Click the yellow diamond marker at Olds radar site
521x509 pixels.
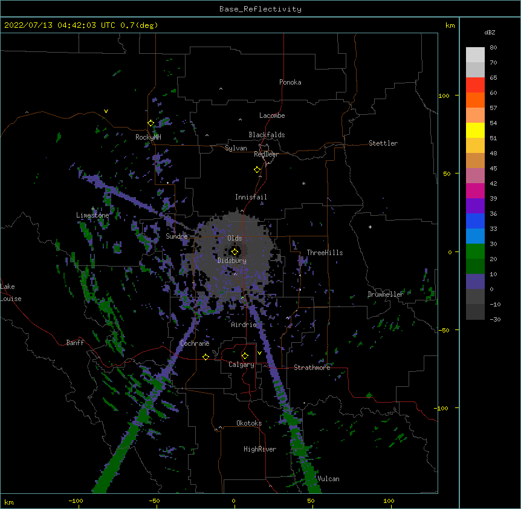(235, 252)
